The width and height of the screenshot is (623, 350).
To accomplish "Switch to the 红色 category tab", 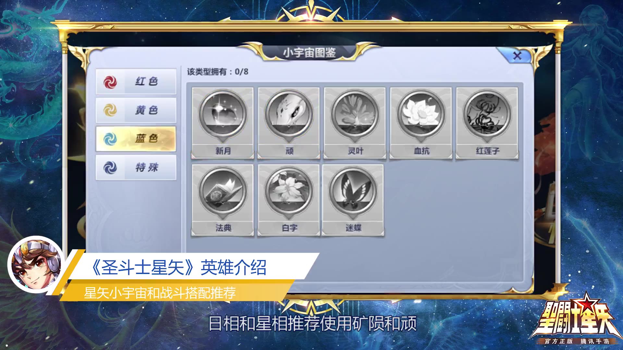I will pyautogui.click(x=136, y=81).
